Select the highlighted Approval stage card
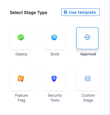Image resolution: width=110 pixels, height=115 pixels. coord(87,38)
